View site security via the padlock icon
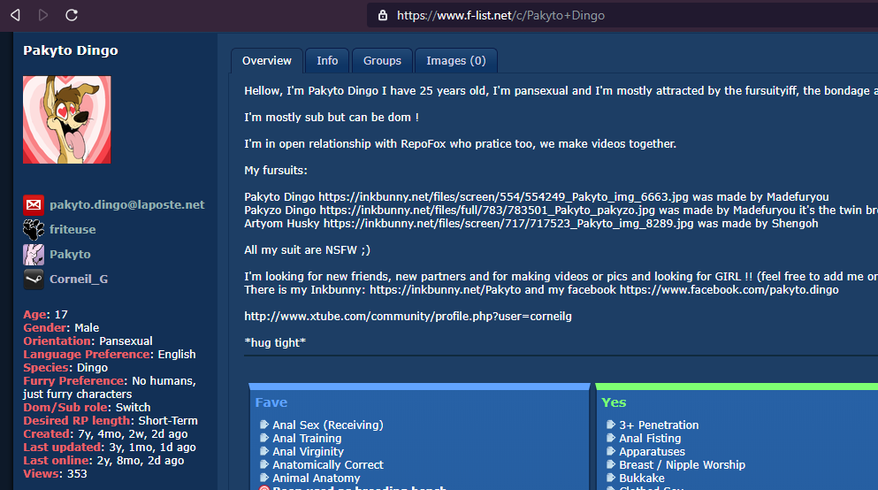878x490 pixels. [383, 15]
